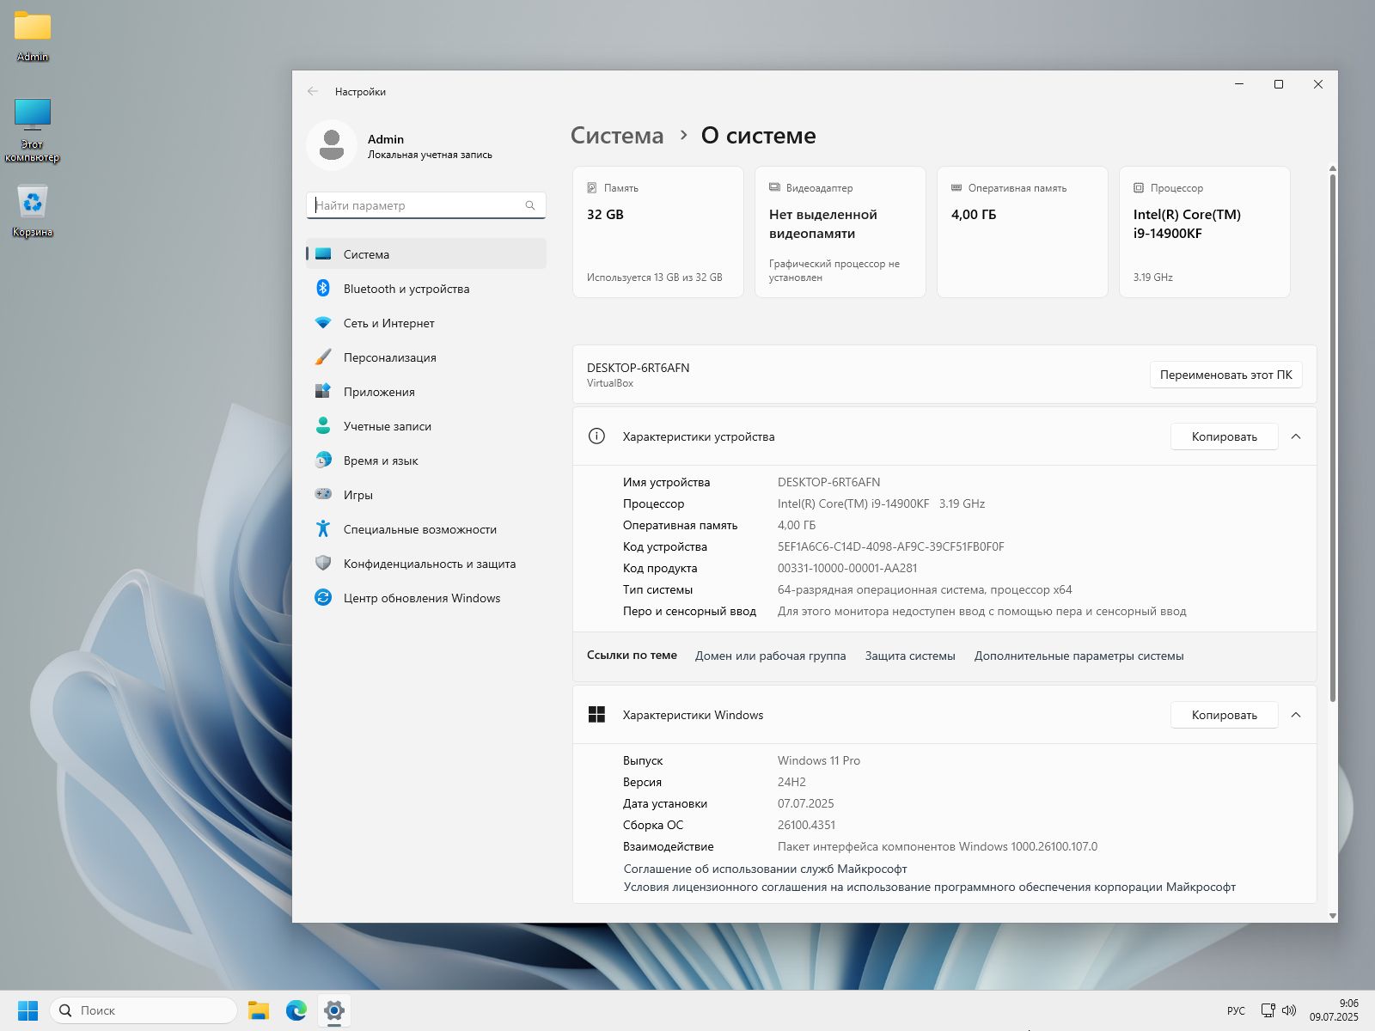
Task: Click the device code 5EF1A6C6 value
Action: 890,546
